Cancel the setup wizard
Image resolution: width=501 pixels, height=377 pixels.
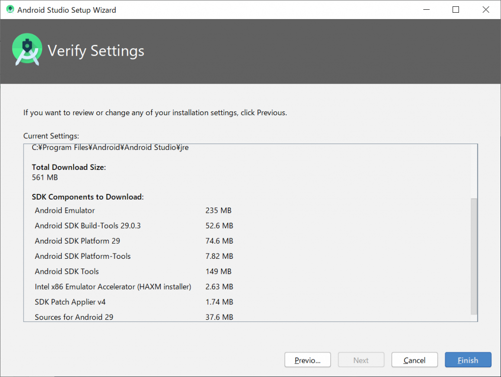point(414,360)
